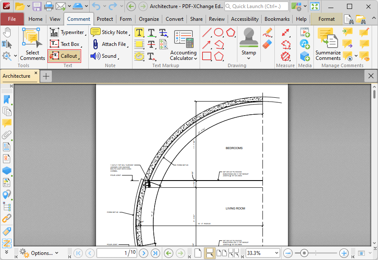378x260 pixels.
Task: Toggle full screen UI mode
Action: click(x=315, y=6)
